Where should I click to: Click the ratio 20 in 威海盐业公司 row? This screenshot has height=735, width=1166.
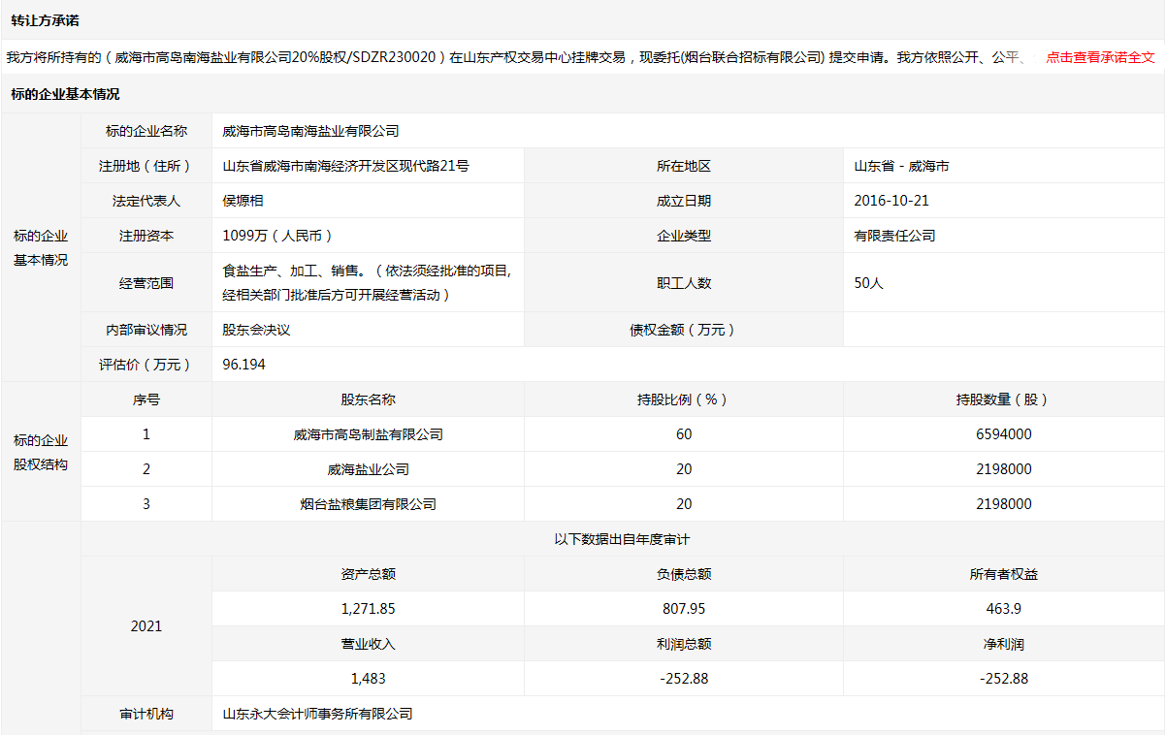pyautogui.click(x=684, y=469)
